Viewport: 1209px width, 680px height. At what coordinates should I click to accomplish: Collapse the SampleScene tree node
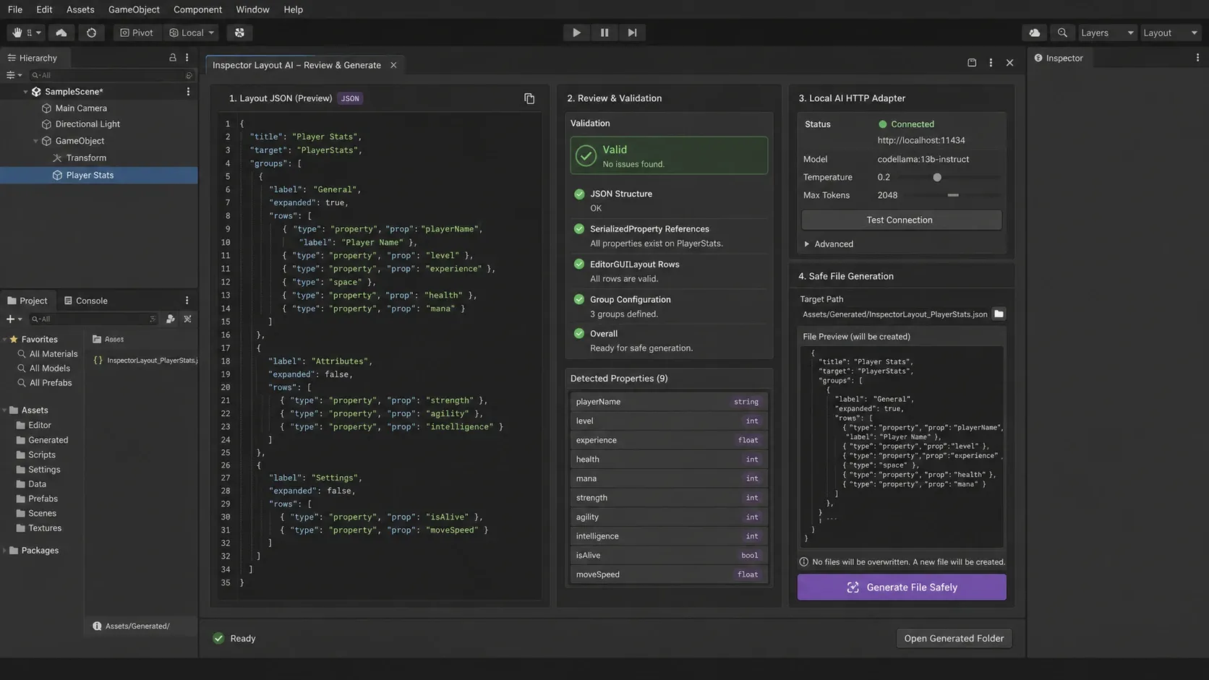(25, 92)
